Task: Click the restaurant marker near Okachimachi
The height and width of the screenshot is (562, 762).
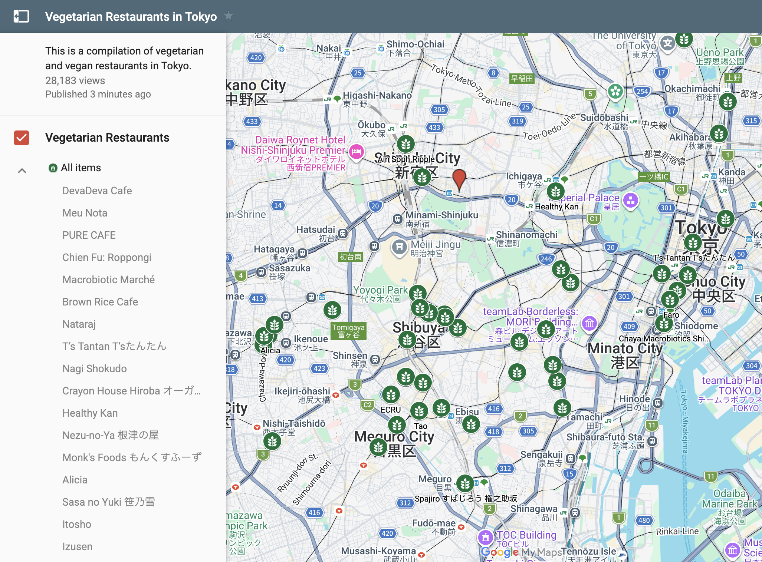Action: coord(727,101)
